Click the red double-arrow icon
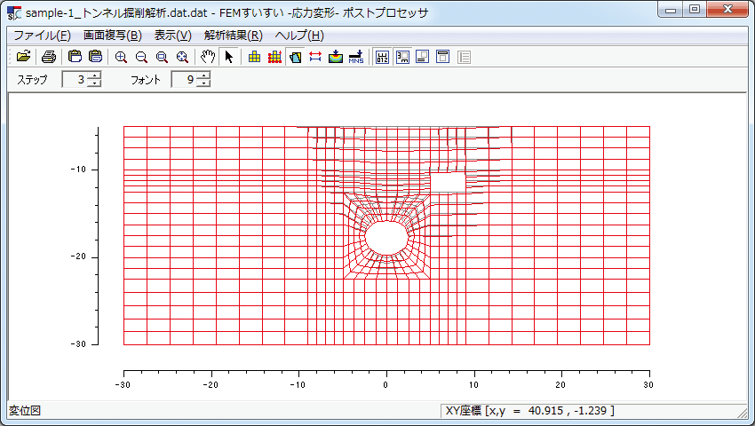 [315, 58]
